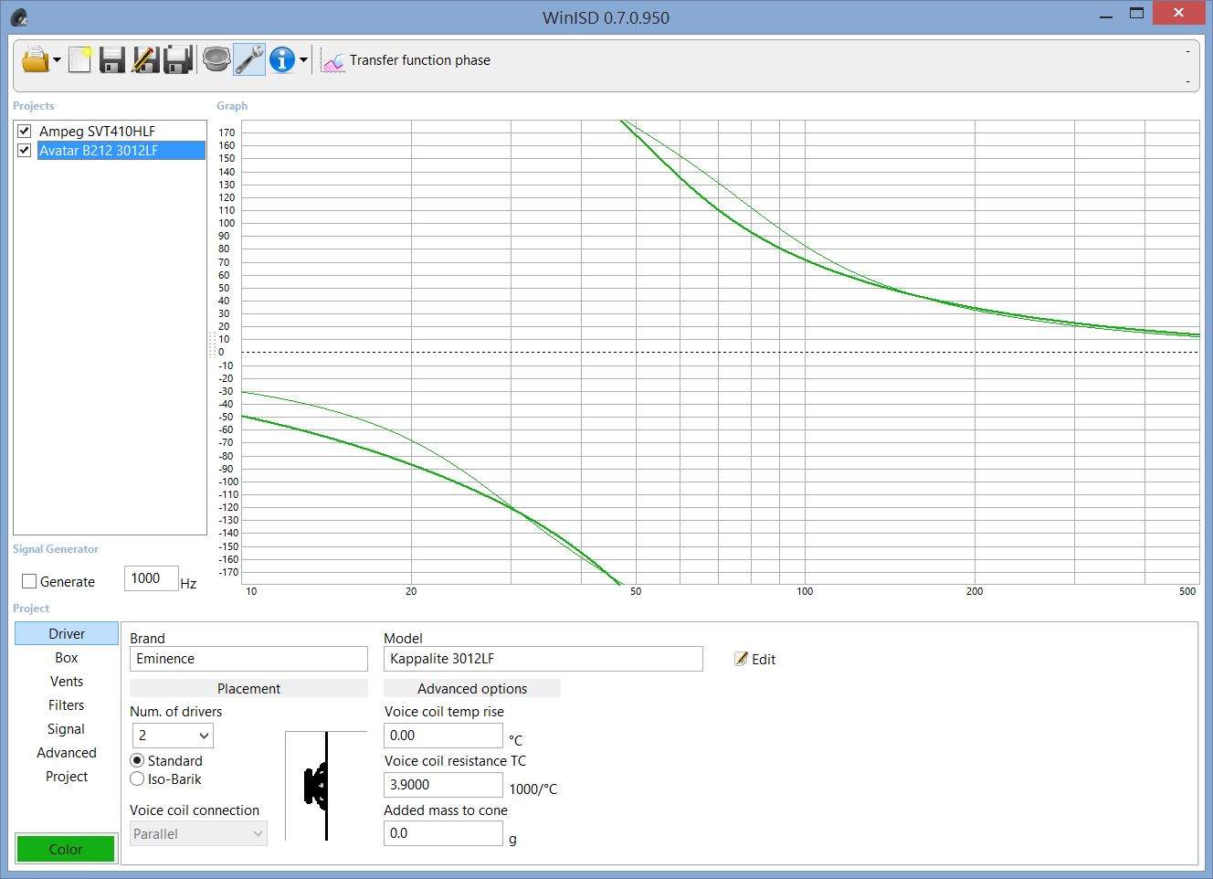Open the Num. of drivers dropdown

pyautogui.click(x=174, y=736)
